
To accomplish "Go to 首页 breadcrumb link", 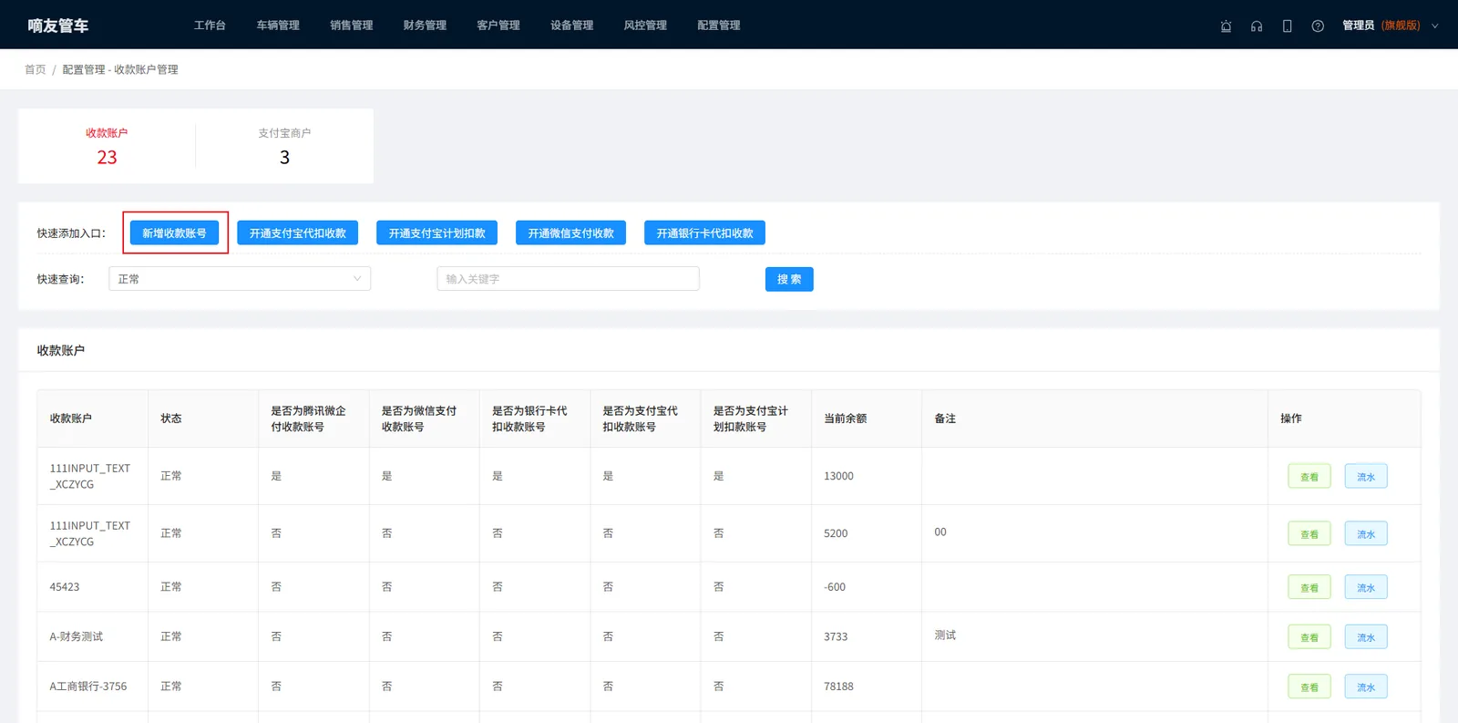I will click(35, 69).
